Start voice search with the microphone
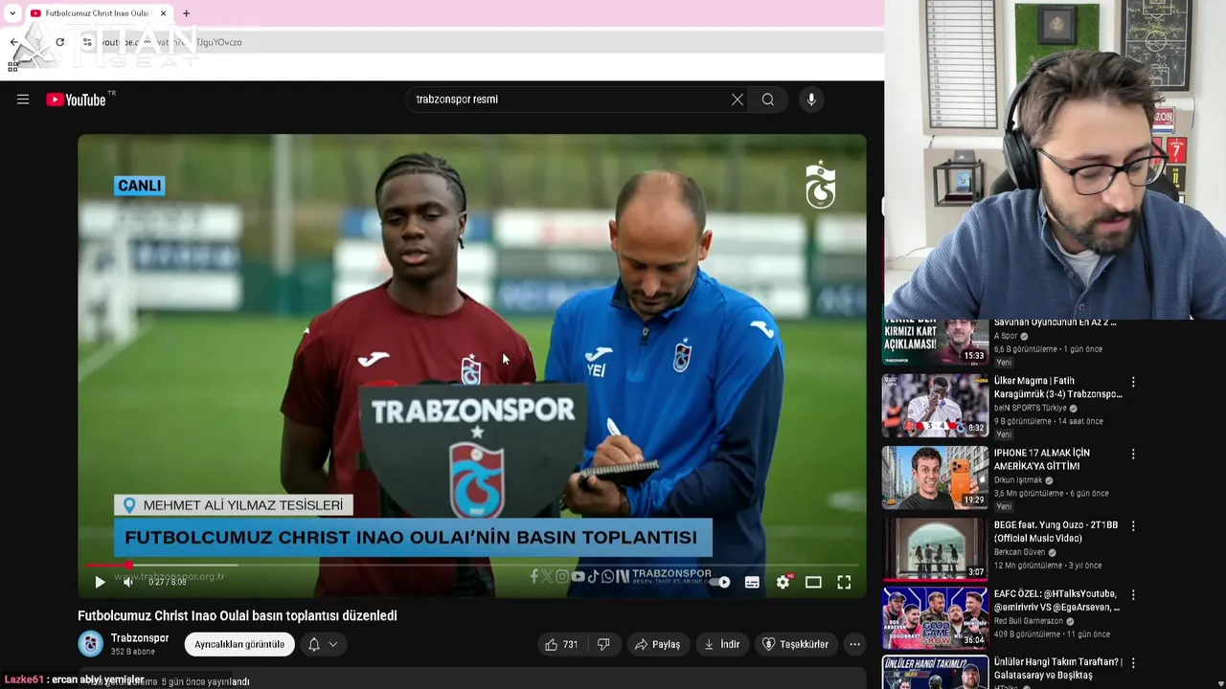This screenshot has height=689, width=1226. (x=811, y=100)
